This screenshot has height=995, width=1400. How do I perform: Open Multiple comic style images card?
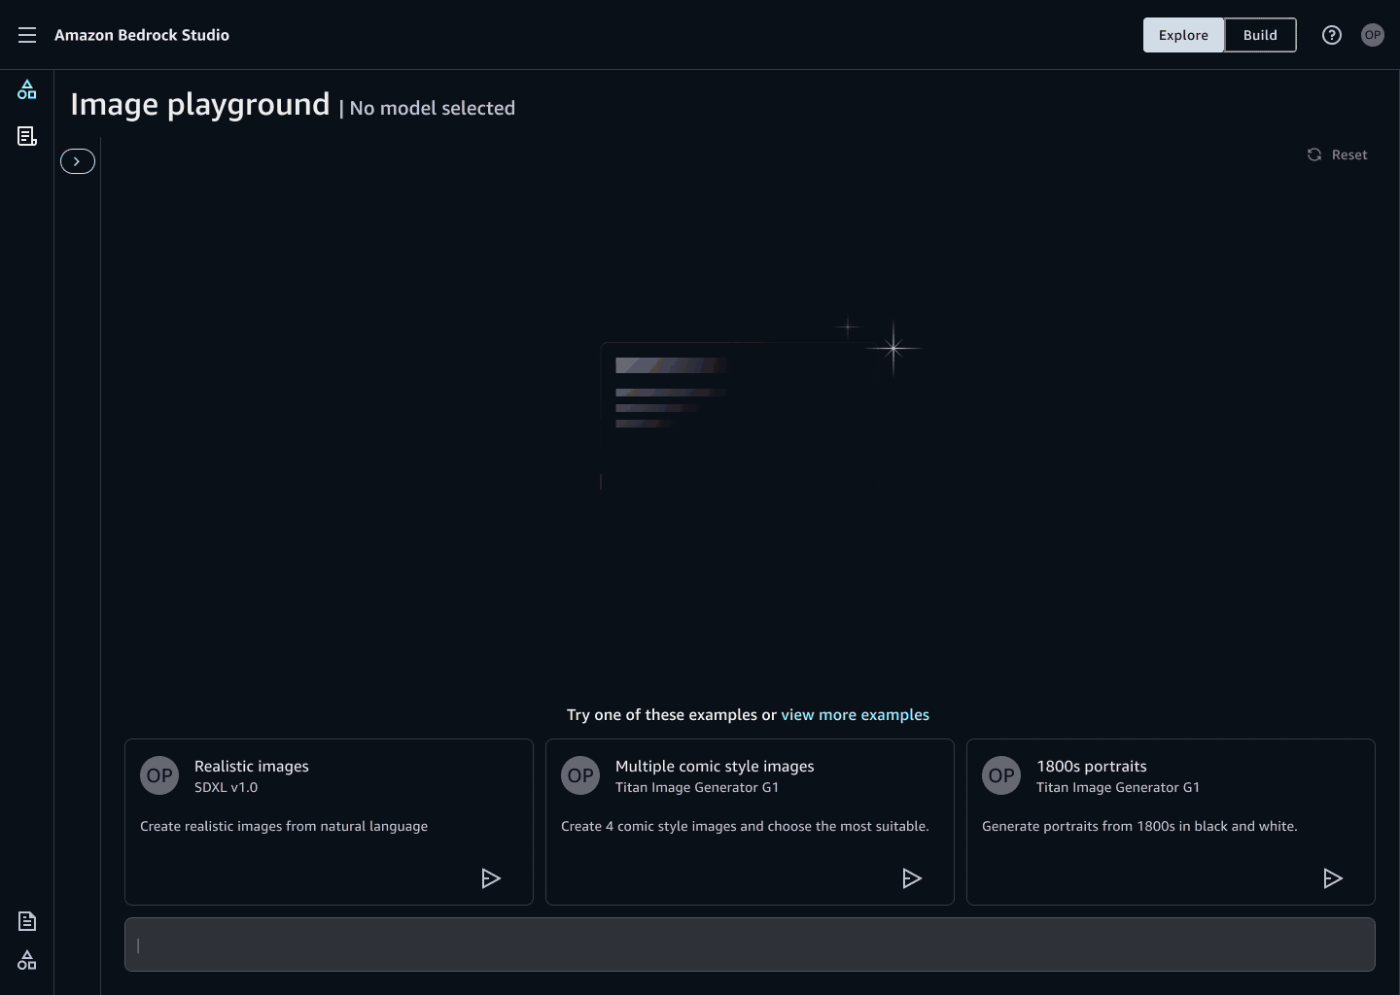coord(750,822)
